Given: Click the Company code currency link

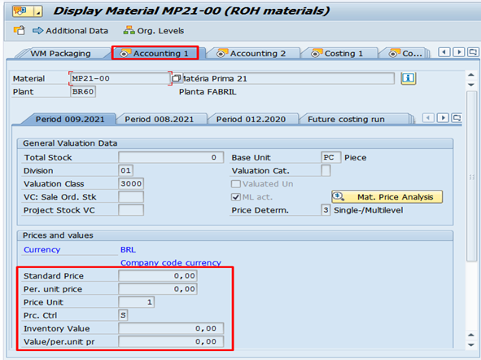Looking at the screenshot, I should tap(171, 263).
